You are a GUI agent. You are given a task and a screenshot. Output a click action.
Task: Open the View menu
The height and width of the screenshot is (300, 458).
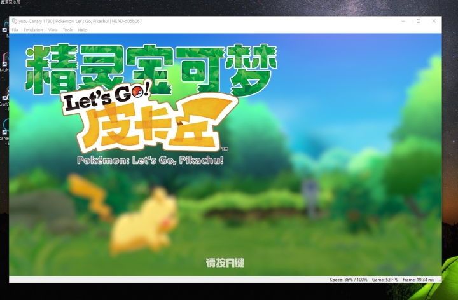(53, 30)
